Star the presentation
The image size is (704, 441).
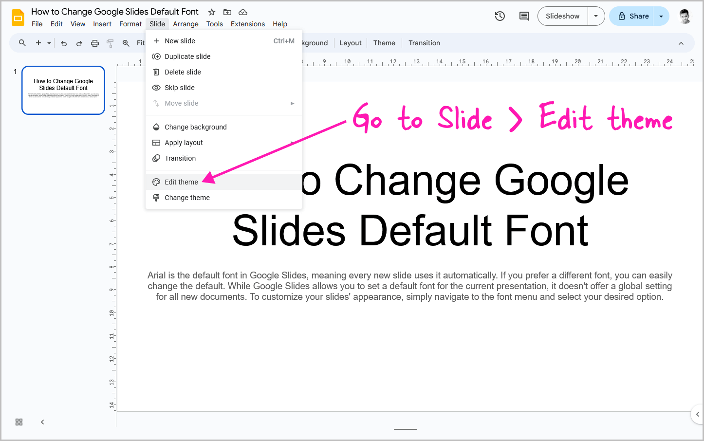pos(212,12)
